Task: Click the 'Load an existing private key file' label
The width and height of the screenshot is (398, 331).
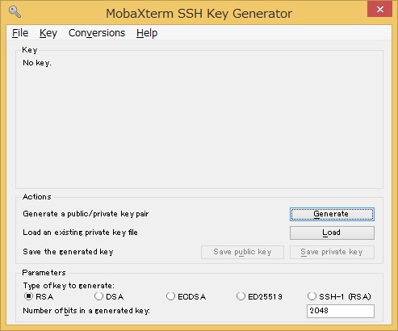Action: [80, 233]
